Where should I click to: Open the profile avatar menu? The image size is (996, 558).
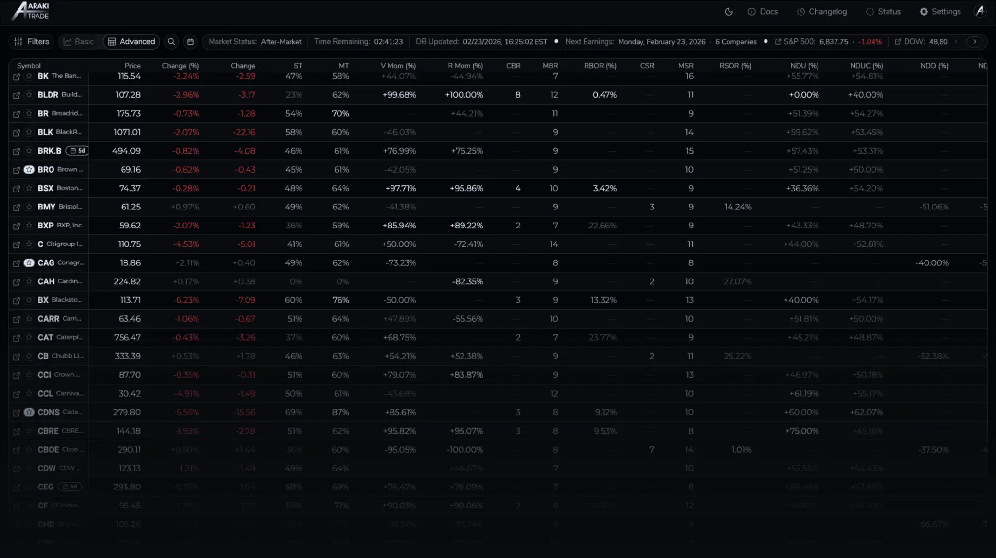[x=980, y=12]
